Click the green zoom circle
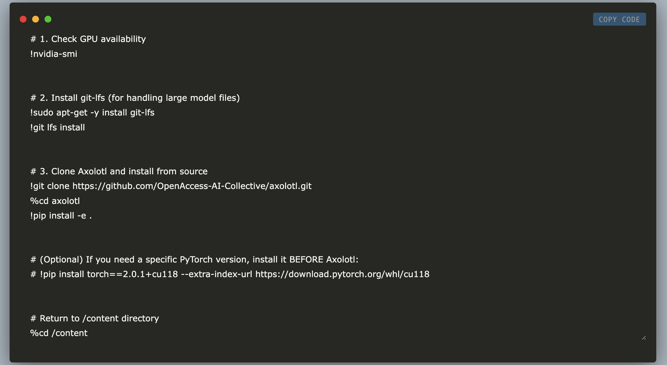The image size is (667, 365). click(x=48, y=19)
